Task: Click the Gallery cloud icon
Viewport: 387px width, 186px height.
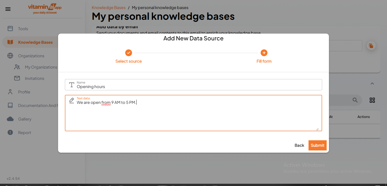Action: (10, 119)
